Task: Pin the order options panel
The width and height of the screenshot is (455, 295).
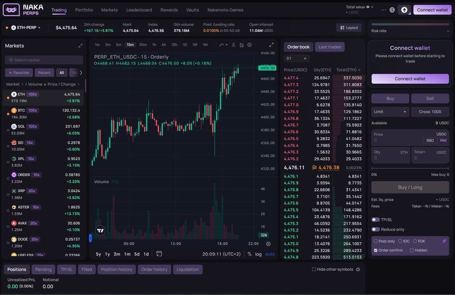Action: click(x=444, y=241)
